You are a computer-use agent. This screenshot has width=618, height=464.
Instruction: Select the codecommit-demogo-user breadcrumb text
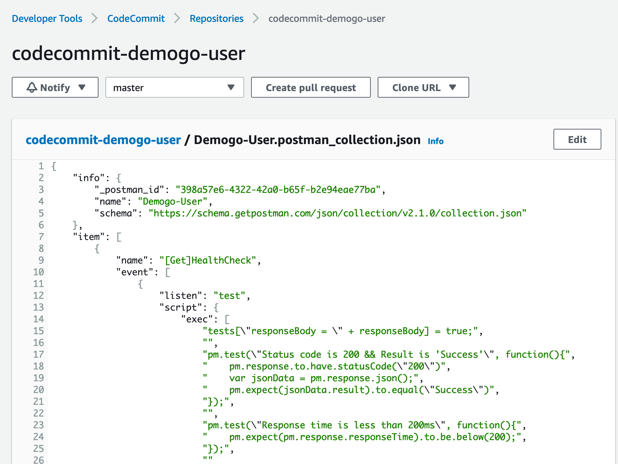(327, 18)
